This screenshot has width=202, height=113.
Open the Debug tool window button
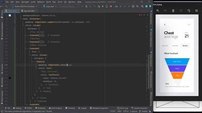pos(17,108)
